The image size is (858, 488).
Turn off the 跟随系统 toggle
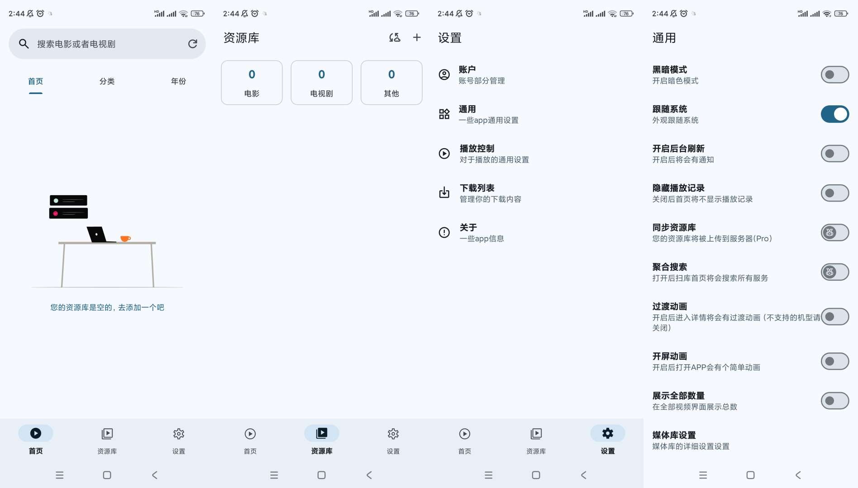pyautogui.click(x=834, y=114)
